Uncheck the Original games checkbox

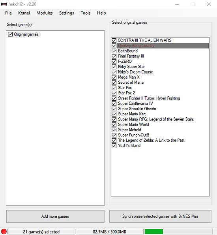click(x=10, y=34)
